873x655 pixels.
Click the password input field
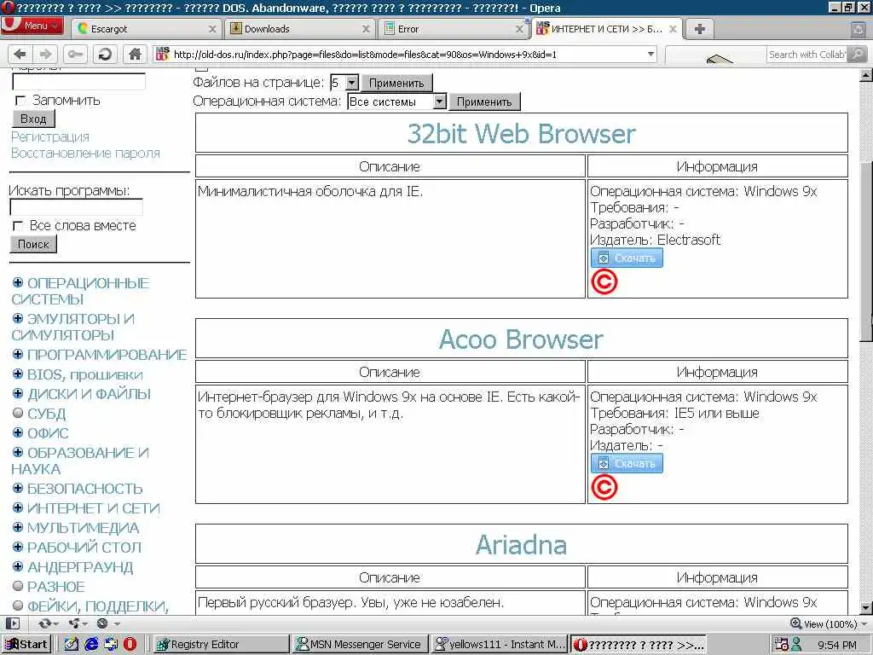[78, 82]
